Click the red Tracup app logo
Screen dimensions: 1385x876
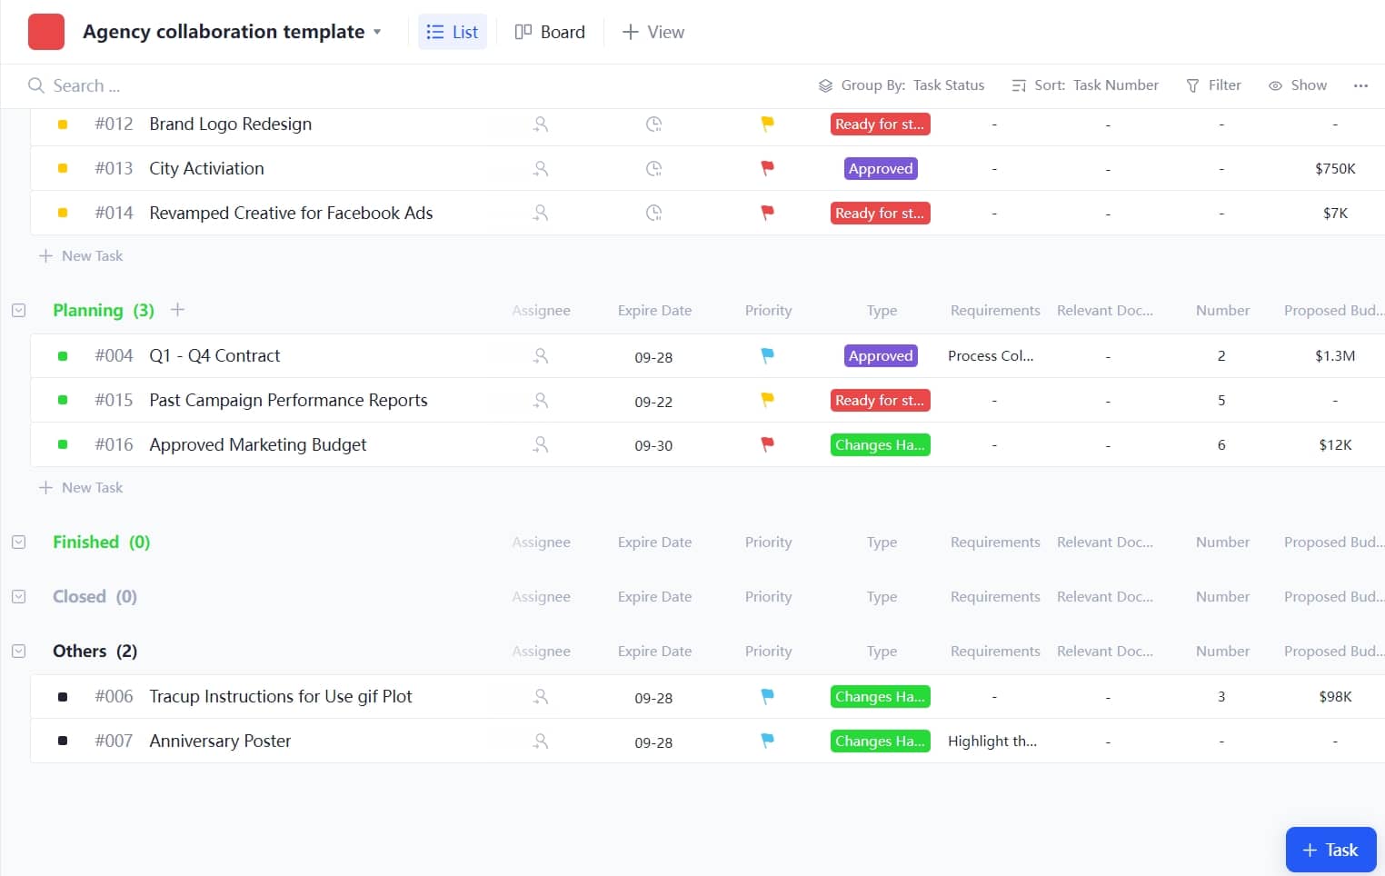point(45,31)
